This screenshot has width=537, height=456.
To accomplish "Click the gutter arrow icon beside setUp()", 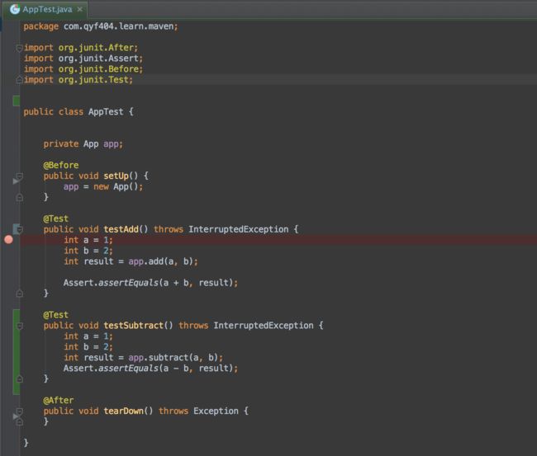I will tap(16, 181).
